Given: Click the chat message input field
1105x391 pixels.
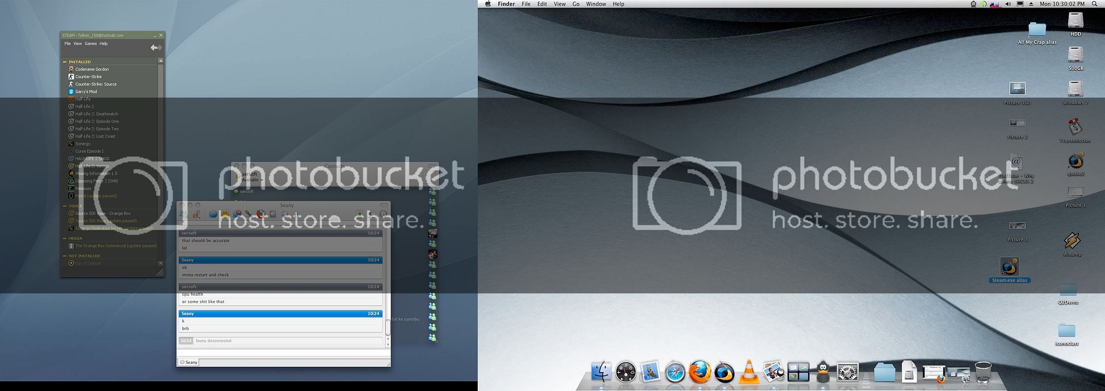Looking at the screenshot, I should click(283, 351).
